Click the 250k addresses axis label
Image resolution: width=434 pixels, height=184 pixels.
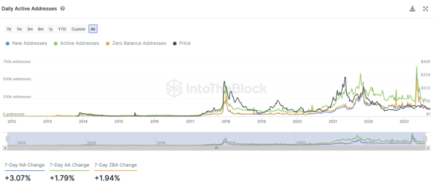click(17, 97)
